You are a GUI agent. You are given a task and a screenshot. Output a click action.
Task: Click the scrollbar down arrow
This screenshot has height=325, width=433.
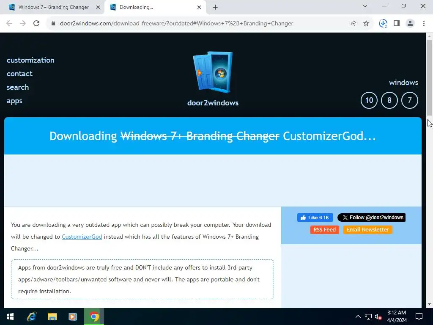click(x=429, y=304)
